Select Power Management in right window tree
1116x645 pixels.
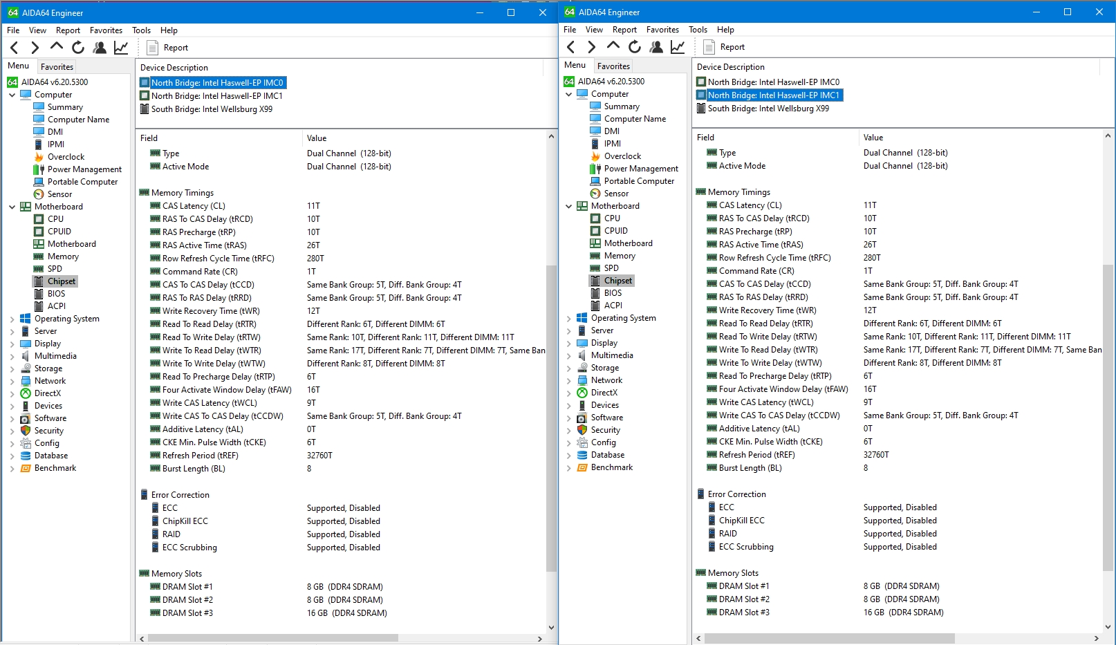[x=641, y=169]
